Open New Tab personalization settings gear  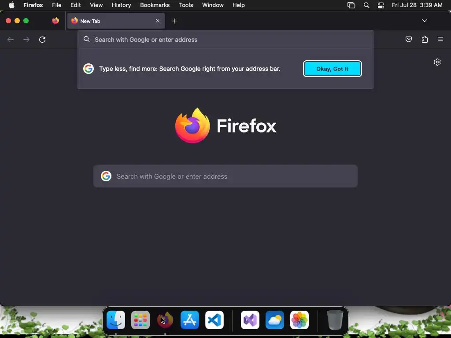pyautogui.click(x=437, y=62)
